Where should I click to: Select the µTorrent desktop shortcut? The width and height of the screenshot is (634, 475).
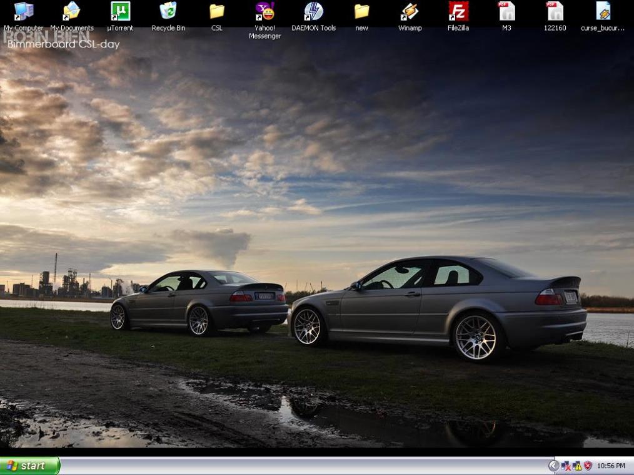point(120,12)
